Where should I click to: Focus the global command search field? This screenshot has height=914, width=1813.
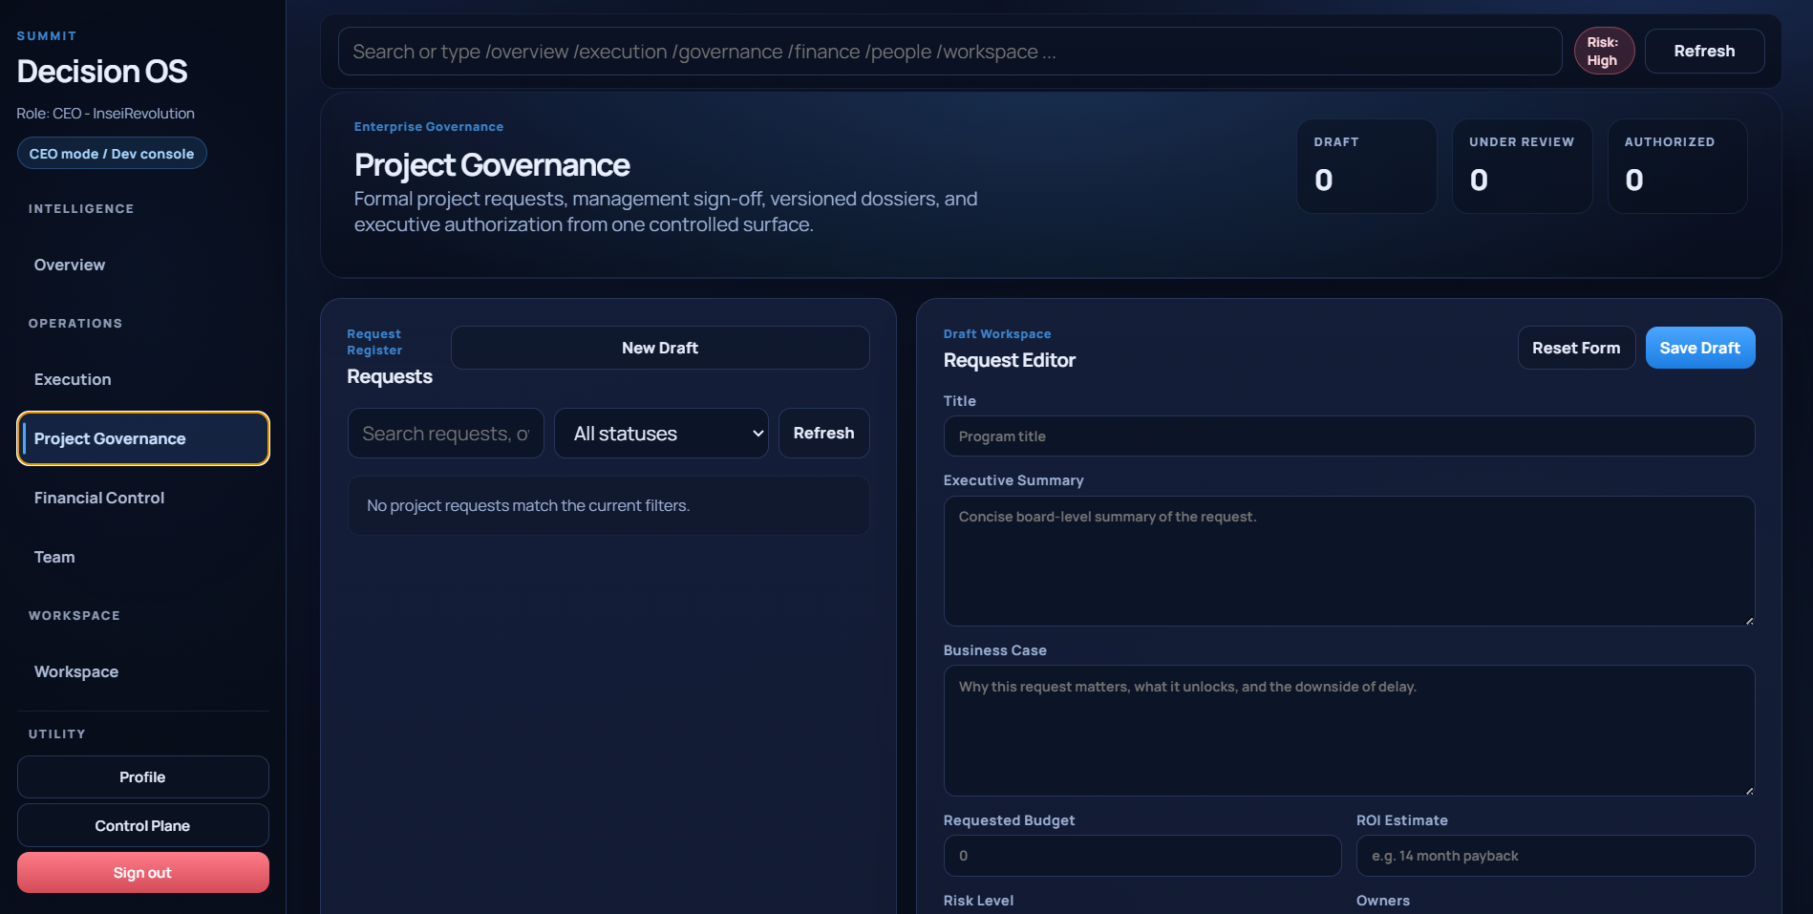(949, 52)
